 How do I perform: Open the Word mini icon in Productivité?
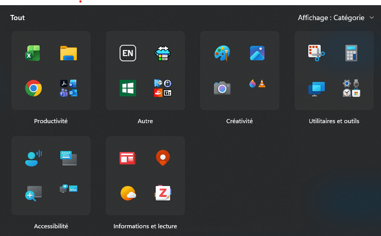click(73, 83)
